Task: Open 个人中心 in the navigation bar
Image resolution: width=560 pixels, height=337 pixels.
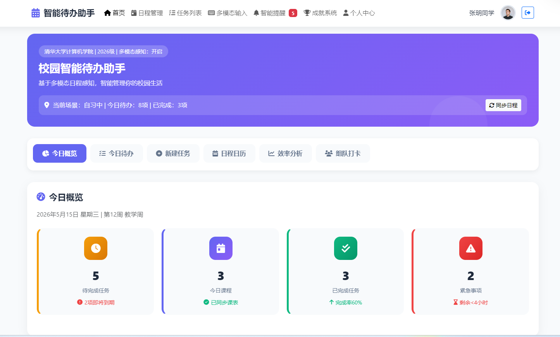Action: pyautogui.click(x=359, y=13)
